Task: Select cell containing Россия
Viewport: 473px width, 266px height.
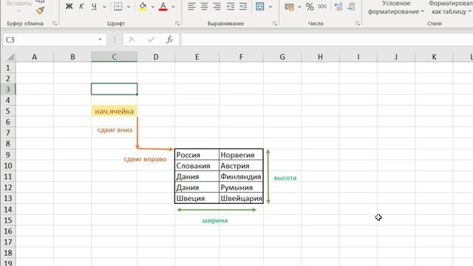Action: [197, 154]
